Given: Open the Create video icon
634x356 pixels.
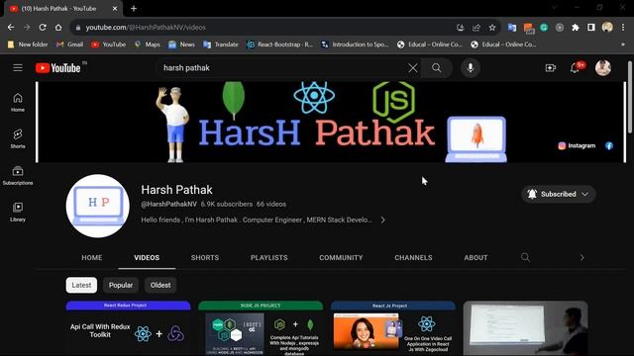Looking at the screenshot, I should 551,68.
